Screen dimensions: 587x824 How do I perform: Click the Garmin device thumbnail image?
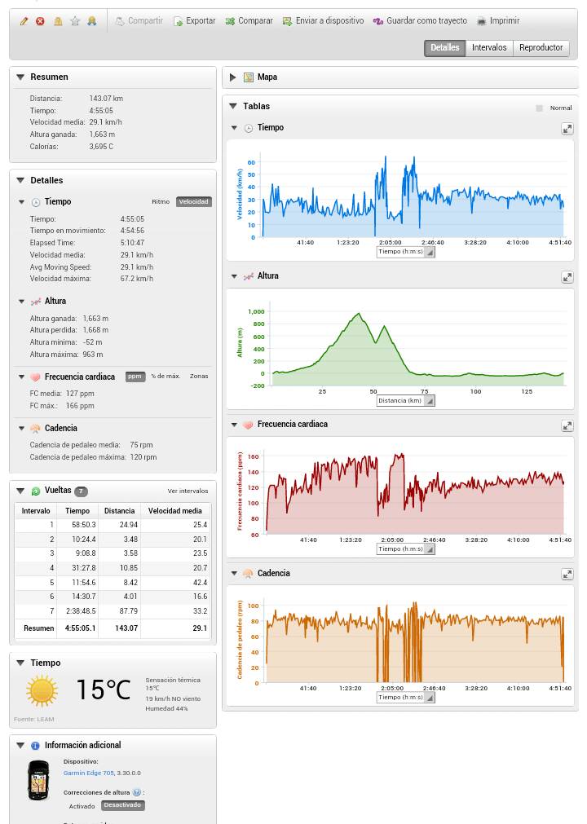[x=38, y=780]
